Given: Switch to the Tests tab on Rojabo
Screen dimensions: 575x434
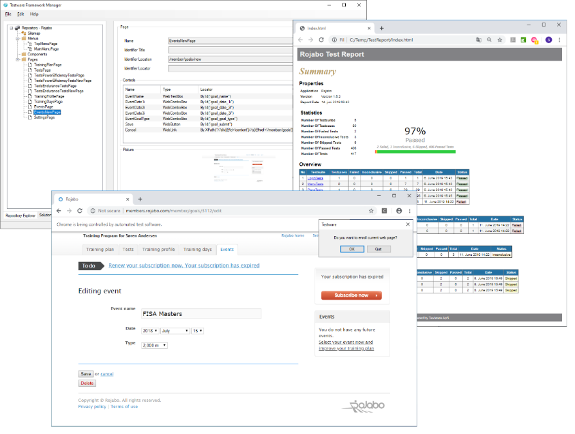Looking at the screenshot, I should pyautogui.click(x=128, y=250).
